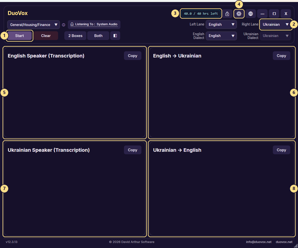
Task: Open the General/Housing/Finance topic dropdown
Action: pyautogui.click(x=33, y=25)
